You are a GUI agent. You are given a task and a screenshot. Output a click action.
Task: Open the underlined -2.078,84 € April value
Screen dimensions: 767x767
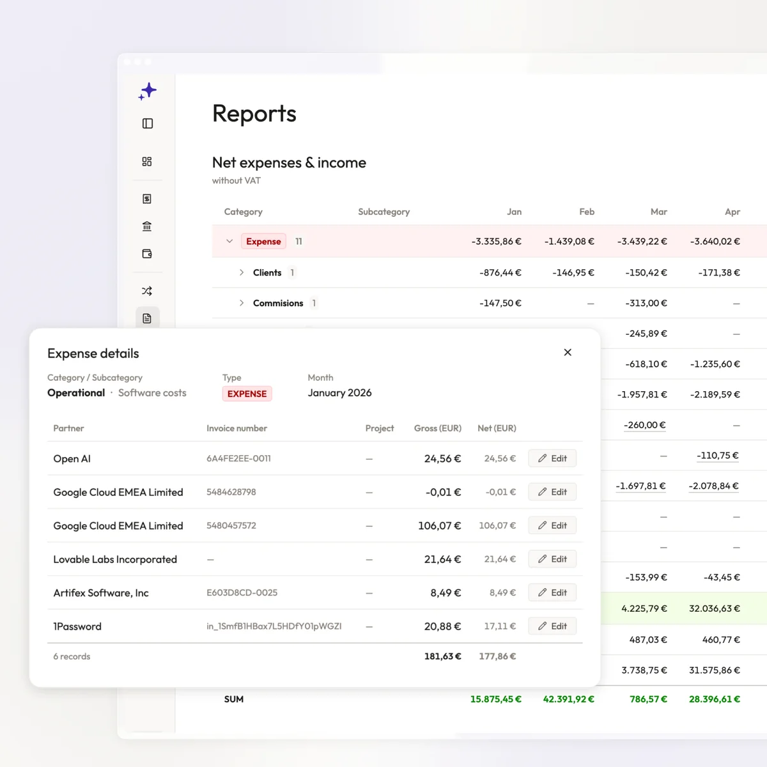coord(713,486)
